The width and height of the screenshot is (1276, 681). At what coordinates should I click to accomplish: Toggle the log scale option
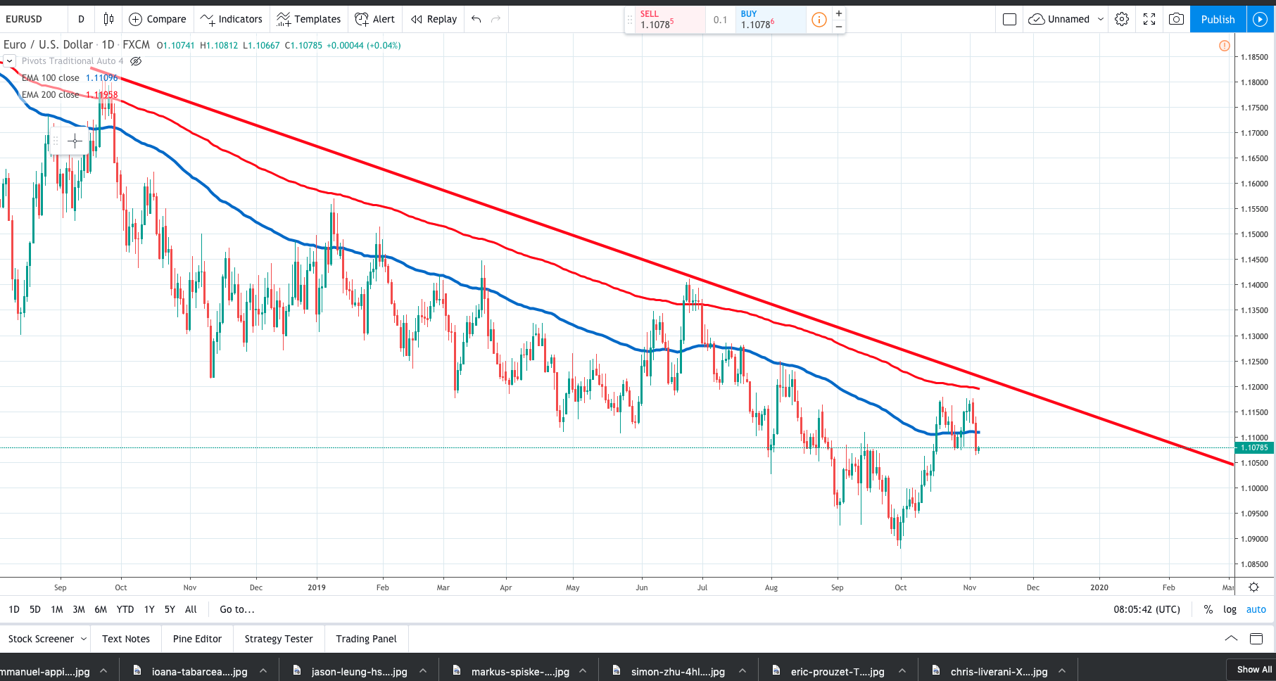pyautogui.click(x=1230, y=609)
